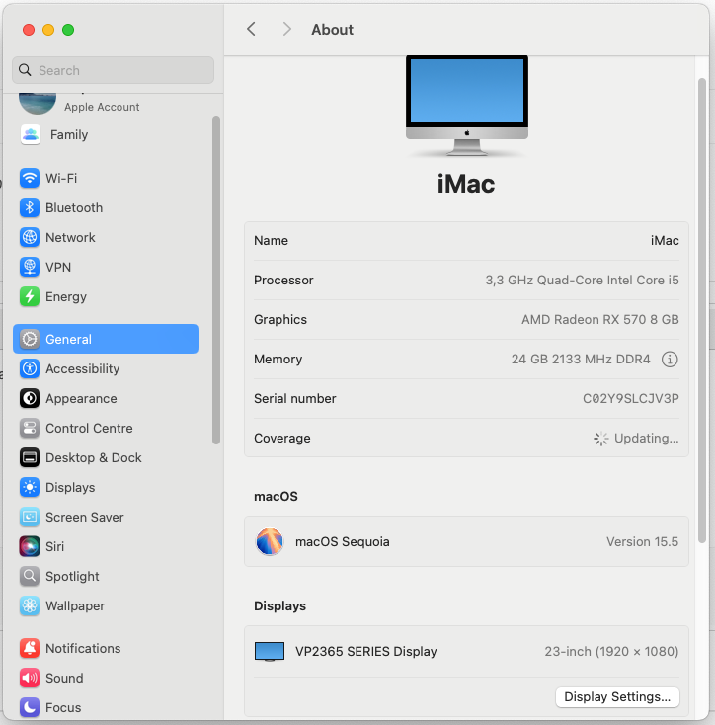Select the Screen Saver icon
This screenshot has height=725, width=715.
tap(30, 517)
